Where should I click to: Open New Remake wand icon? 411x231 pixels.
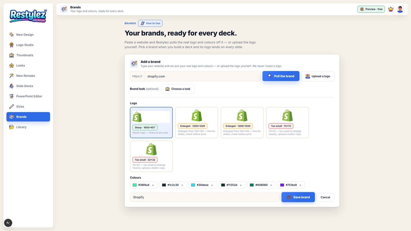(11, 76)
